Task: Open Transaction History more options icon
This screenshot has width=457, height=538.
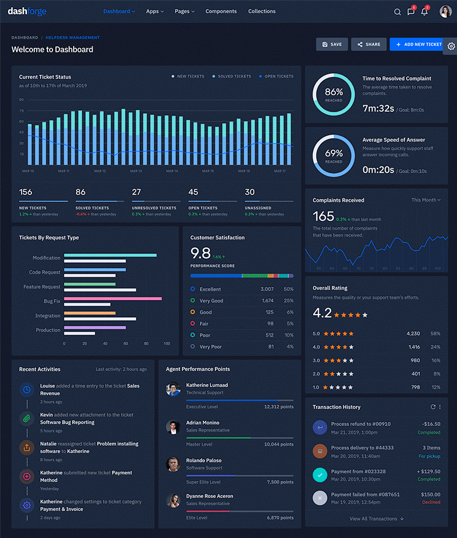Action: pos(440,407)
